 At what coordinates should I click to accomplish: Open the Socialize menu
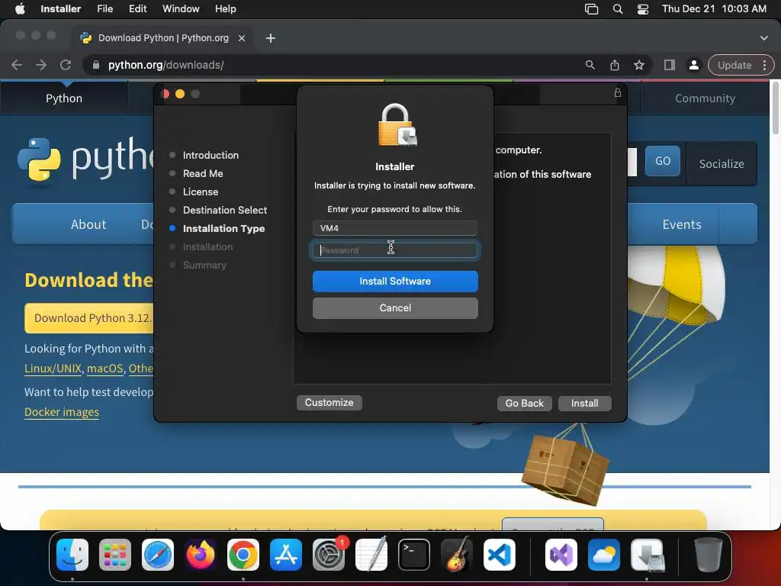[x=722, y=164]
